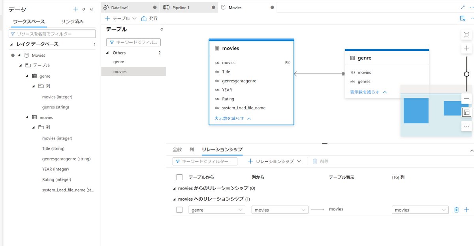
Task: Collapse the テーブル panel with double-arrow
Action: [162, 30]
